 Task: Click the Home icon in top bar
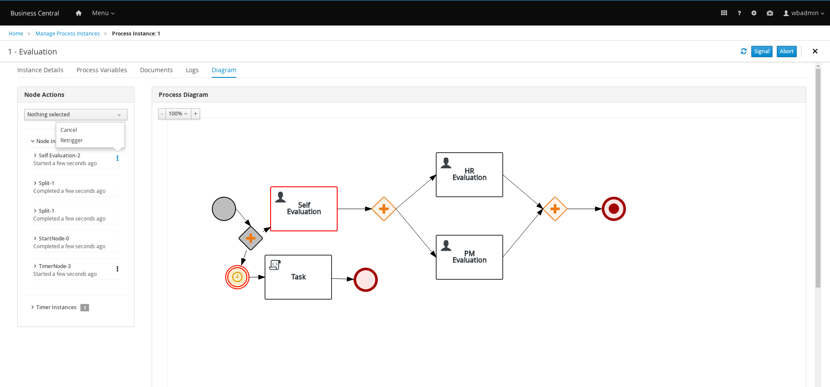coord(78,13)
